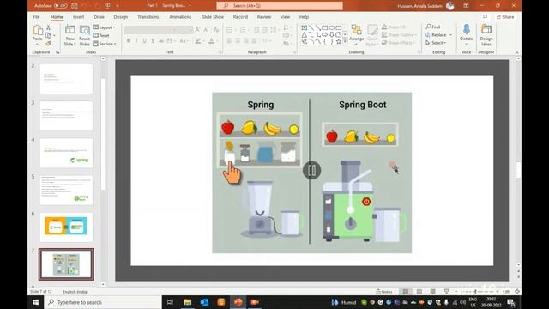Open the font name combo box
Screen dimensions: 549x309
151,30
